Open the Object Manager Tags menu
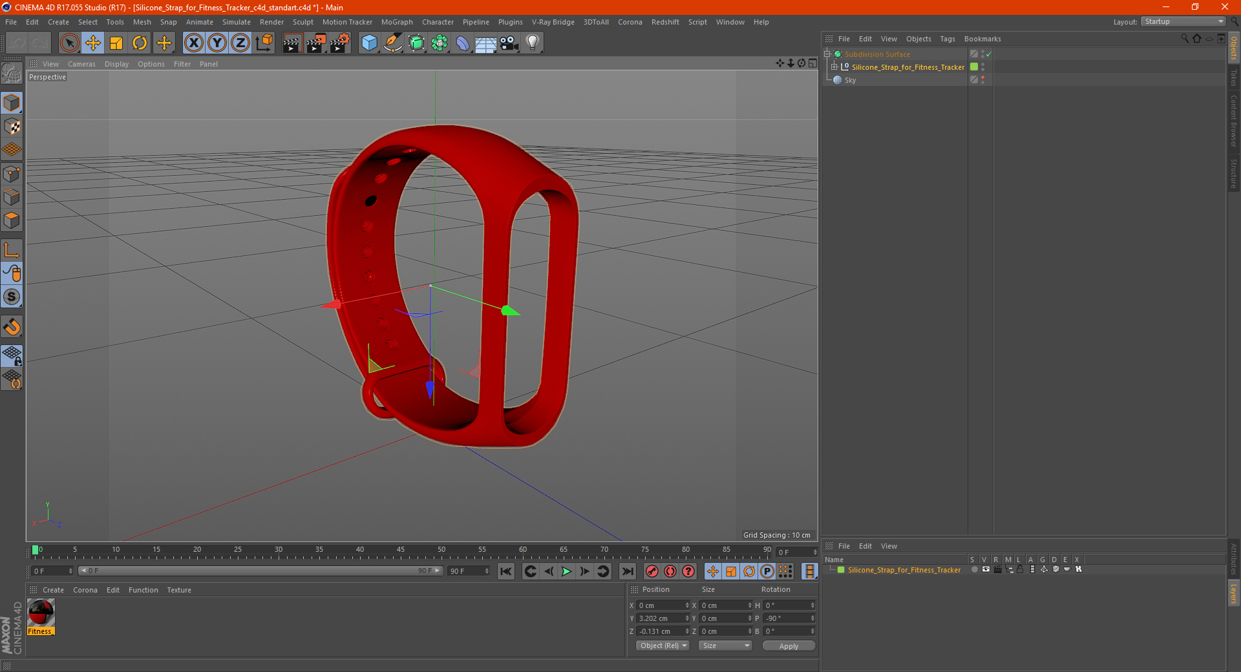 pos(948,39)
